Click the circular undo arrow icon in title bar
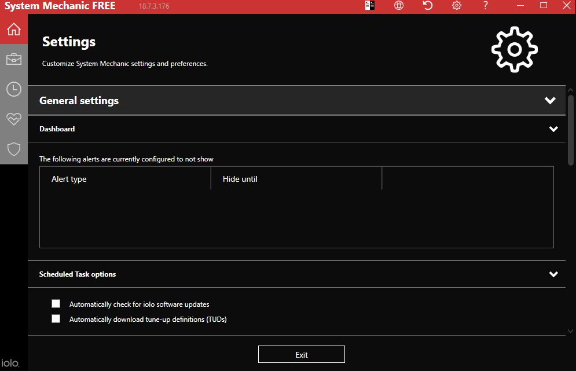The height and width of the screenshot is (371, 576). point(428,6)
